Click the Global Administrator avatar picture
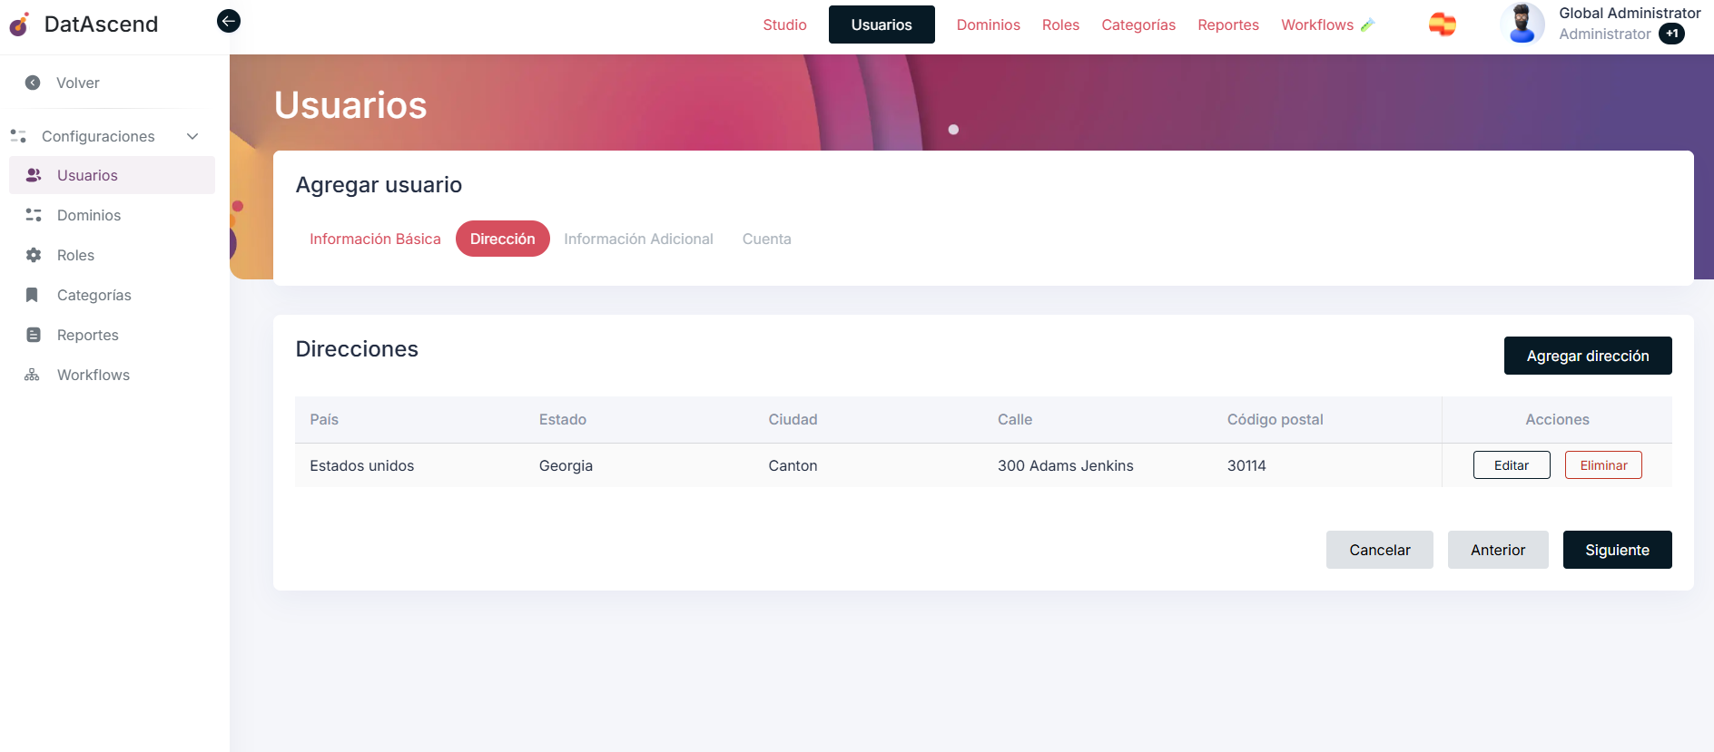1714x752 pixels. (x=1522, y=24)
